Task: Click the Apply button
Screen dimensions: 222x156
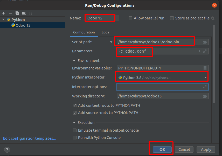Action: [x=206, y=150]
